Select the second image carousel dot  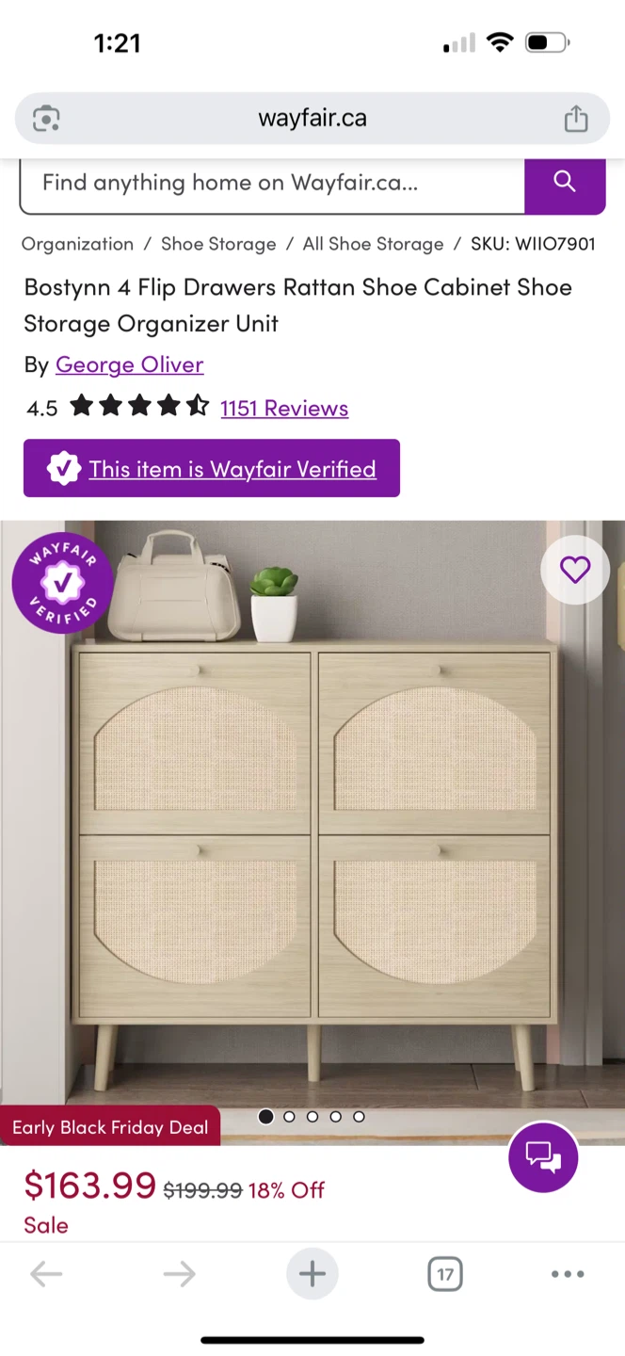[x=289, y=1116]
